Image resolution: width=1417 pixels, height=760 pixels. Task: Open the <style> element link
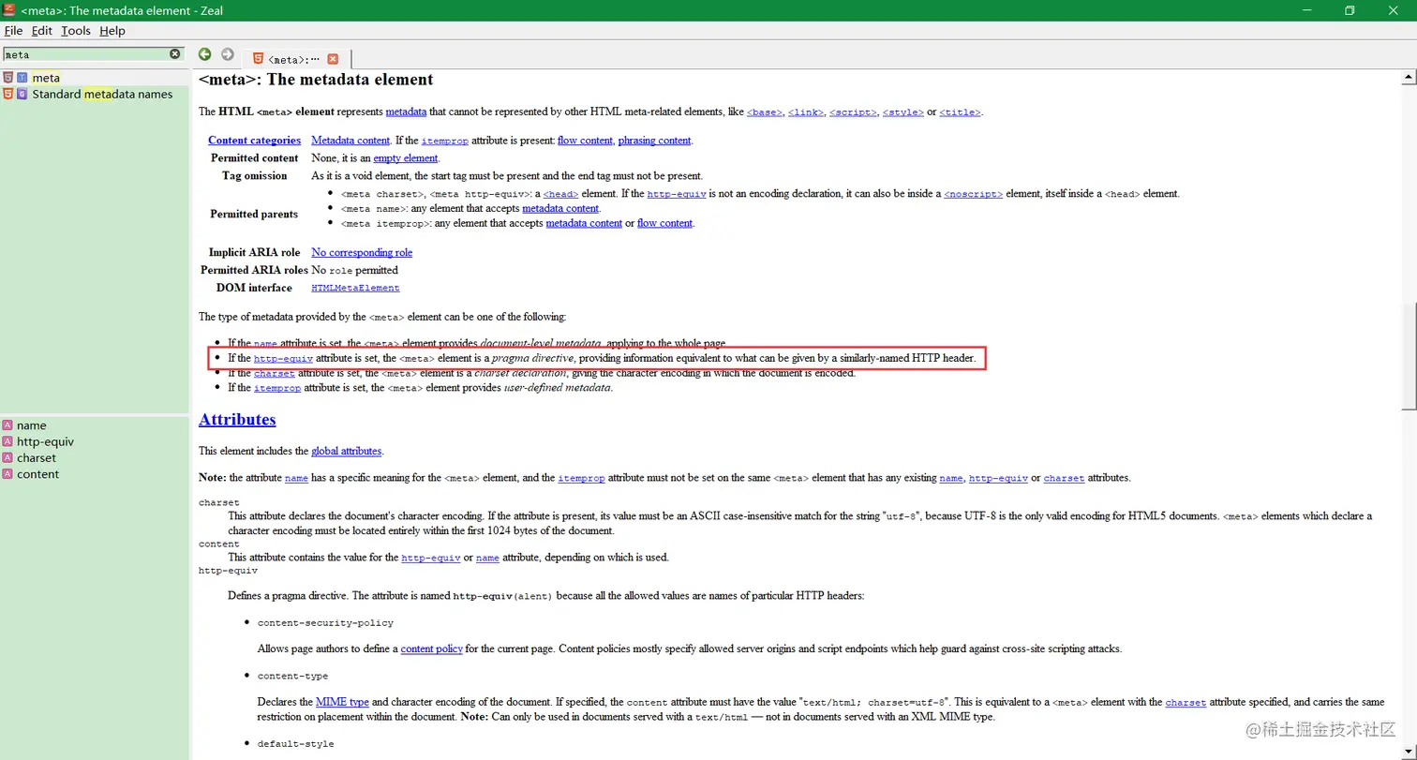pos(903,112)
